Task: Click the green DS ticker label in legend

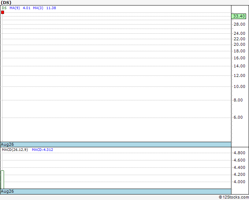Action: [x=4, y=8]
